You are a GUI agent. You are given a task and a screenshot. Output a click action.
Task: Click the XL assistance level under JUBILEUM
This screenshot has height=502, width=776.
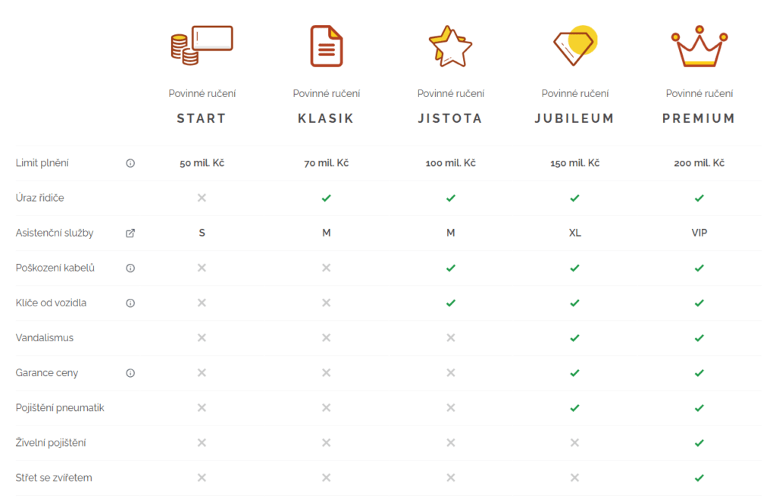click(574, 233)
